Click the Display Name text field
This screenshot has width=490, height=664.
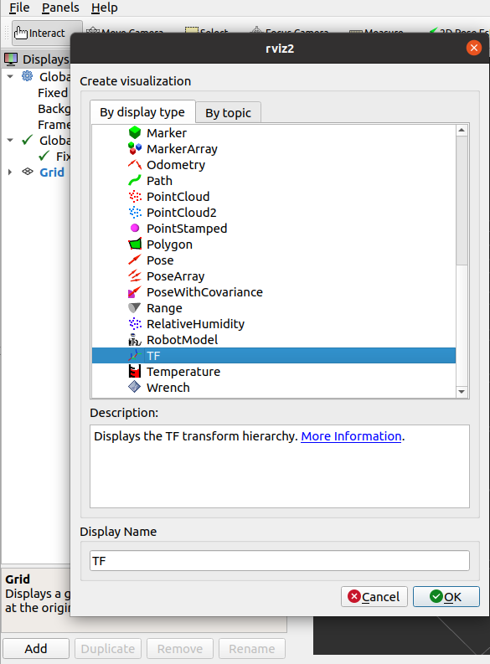pyautogui.click(x=280, y=561)
